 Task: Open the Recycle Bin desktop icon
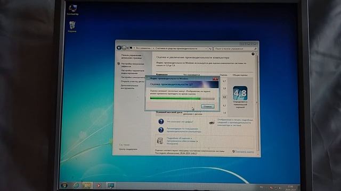(x=72, y=27)
